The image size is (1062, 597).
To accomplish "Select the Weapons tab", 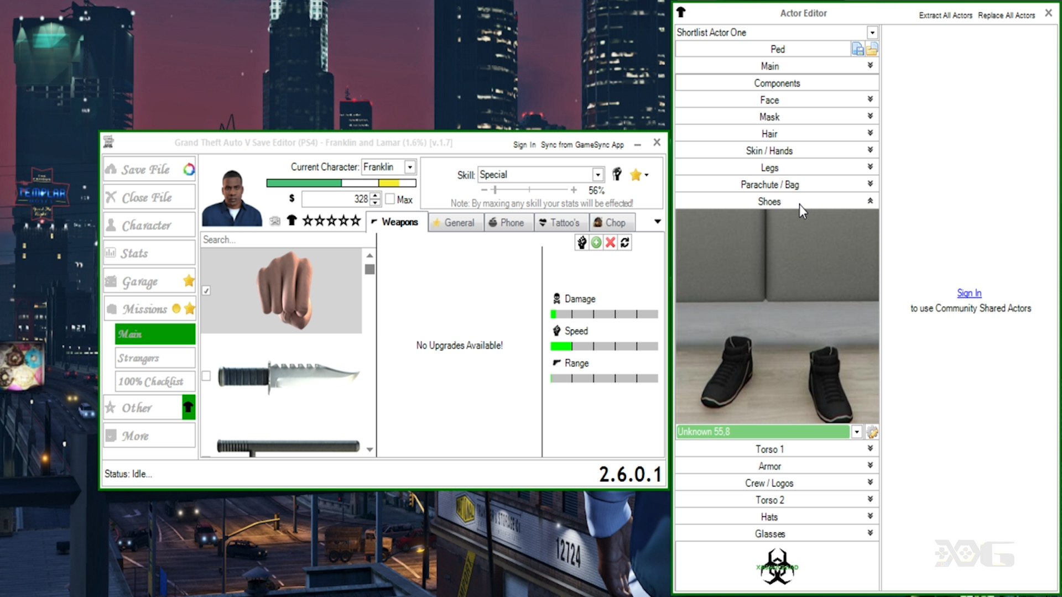I will point(400,222).
